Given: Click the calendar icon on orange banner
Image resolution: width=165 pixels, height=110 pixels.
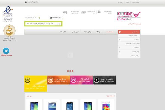Looking at the screenshot, I should 51,80.
